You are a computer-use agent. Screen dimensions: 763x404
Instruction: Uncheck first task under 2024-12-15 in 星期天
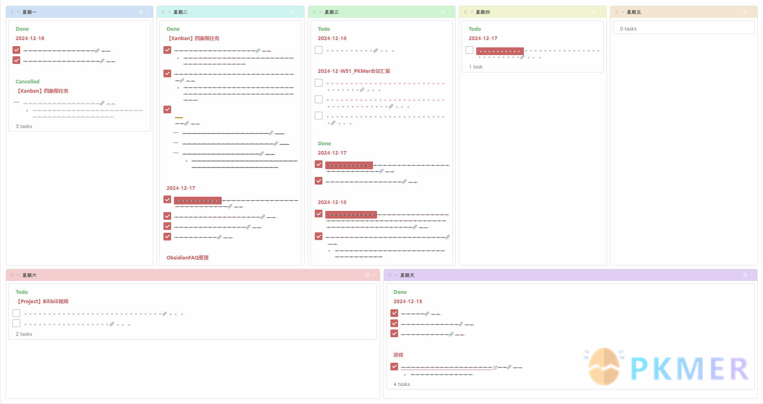394,313
